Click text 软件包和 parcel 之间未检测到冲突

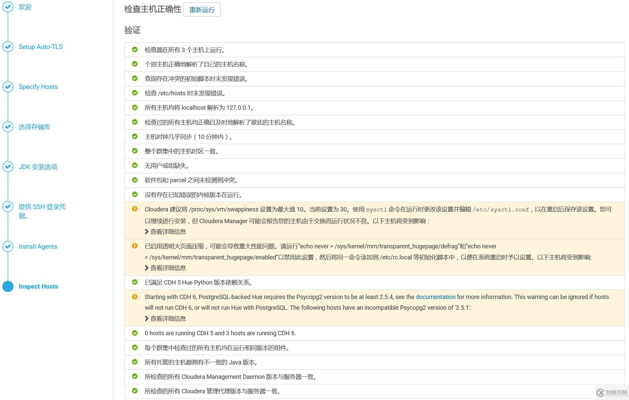(192, 180)
